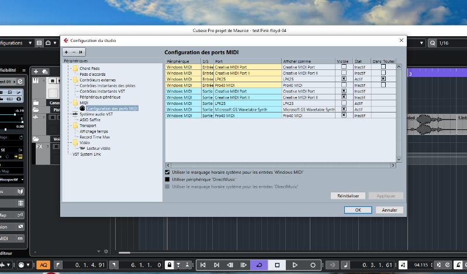
Task: Open edit channel settings 'e' icon in inspector
Action: 20,82
